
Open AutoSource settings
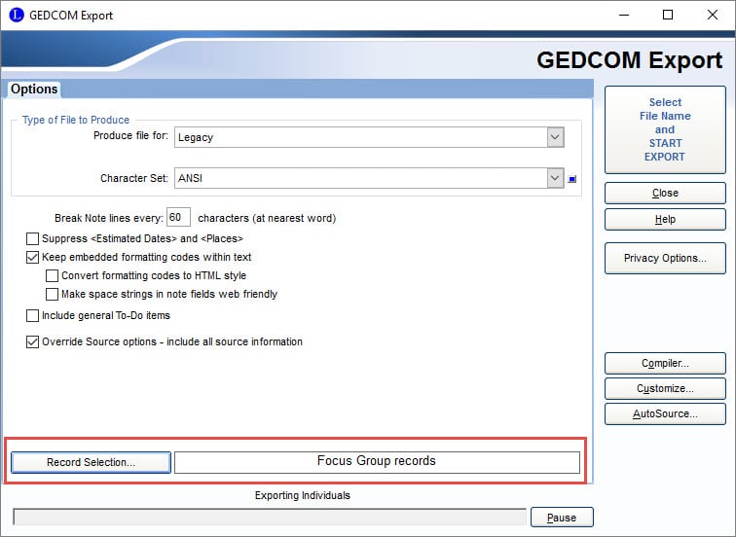point(665,413)
